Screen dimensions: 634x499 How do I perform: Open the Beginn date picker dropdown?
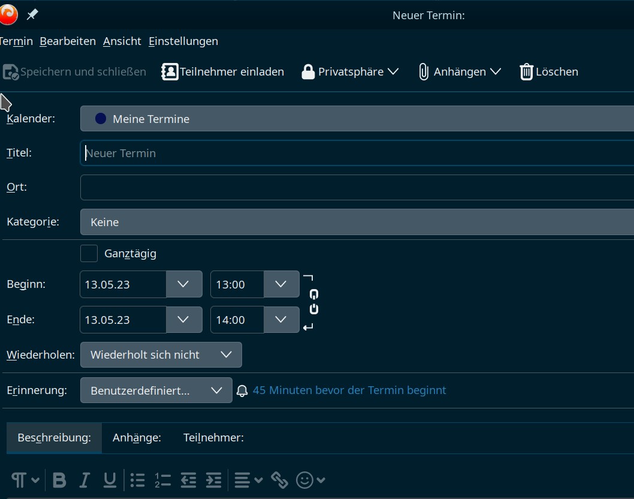183,284
